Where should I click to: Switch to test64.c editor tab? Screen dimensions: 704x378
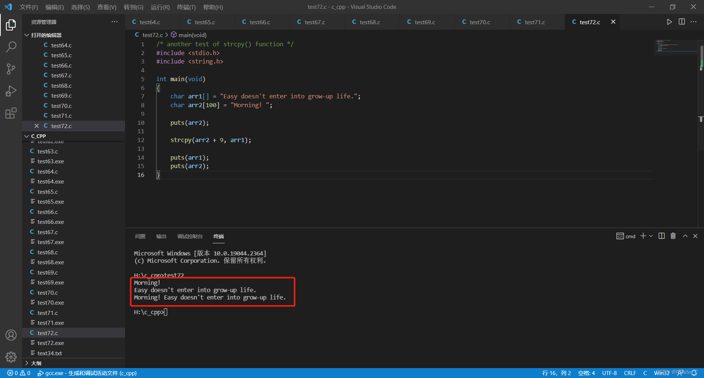(x=152, y=22)
